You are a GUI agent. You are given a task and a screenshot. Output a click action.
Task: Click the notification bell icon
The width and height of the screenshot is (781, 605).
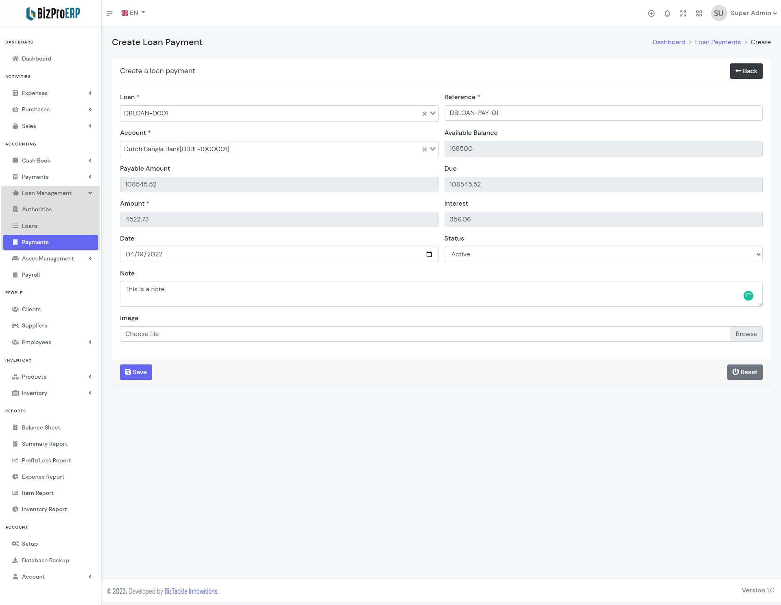click(x=667, y=13)
